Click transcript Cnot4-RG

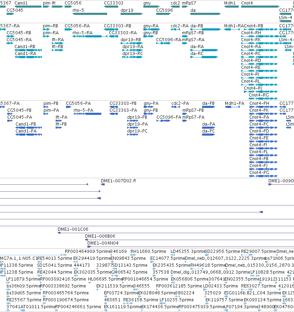pos(259,95)
